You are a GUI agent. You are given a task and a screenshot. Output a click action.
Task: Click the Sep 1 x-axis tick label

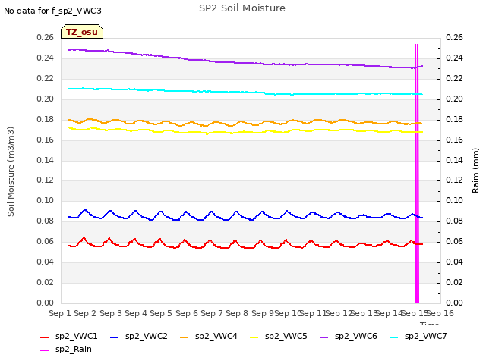pyautogui.click(x=60, y=313)
